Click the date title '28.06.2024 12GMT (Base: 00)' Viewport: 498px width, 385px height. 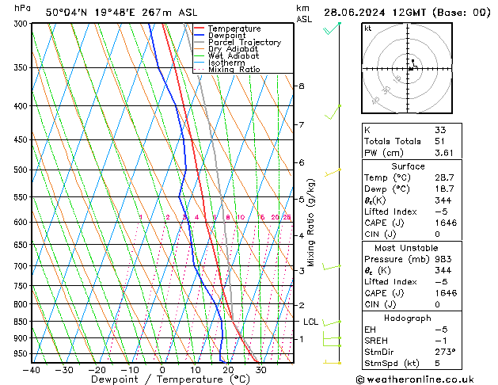point(407,13)
